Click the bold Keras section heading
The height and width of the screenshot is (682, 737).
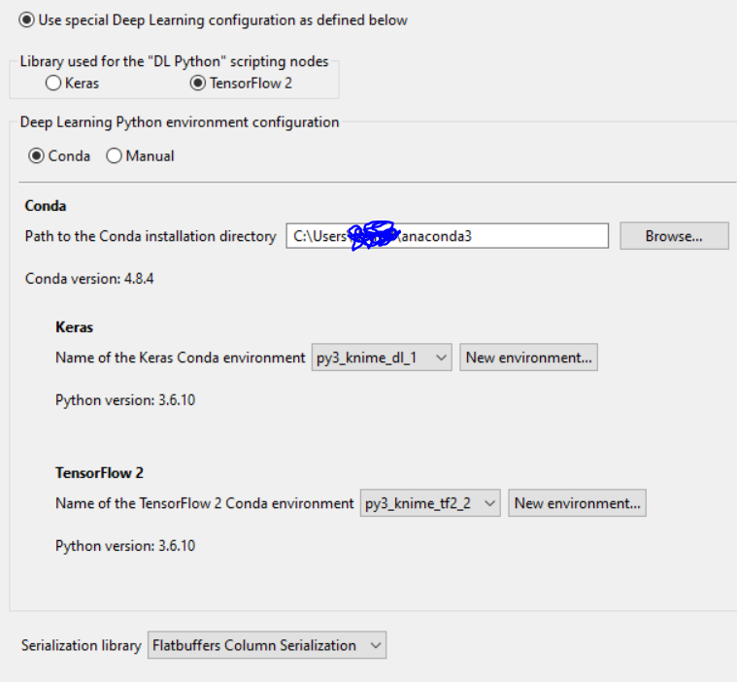(74, 328)
